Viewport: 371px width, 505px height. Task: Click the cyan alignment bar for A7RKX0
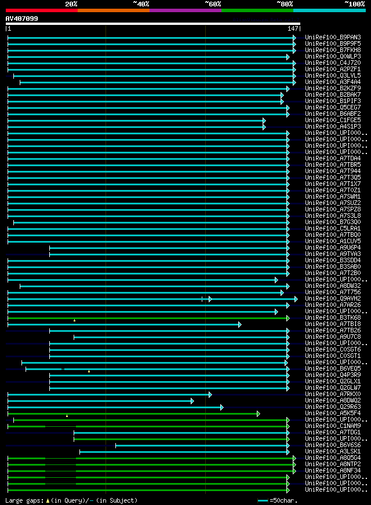[x=110, y=395]
